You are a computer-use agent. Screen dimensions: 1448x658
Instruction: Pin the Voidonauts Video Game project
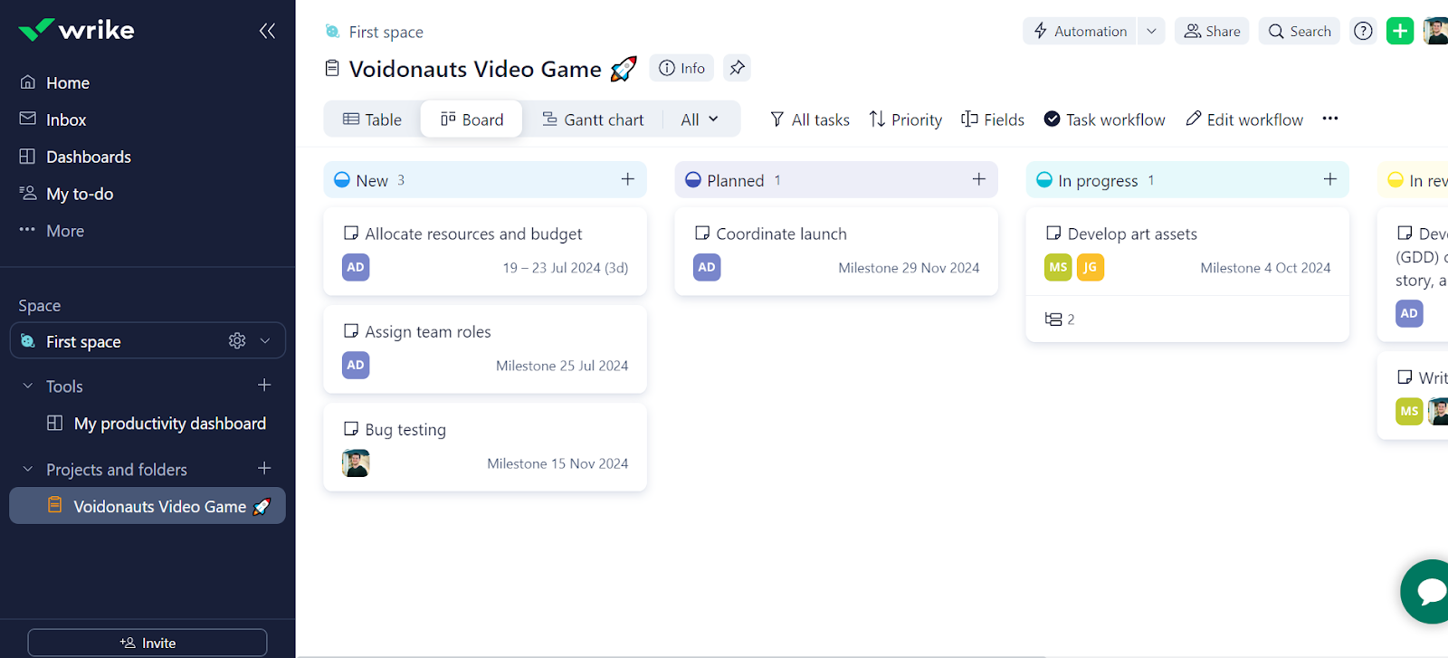pyautogui.click(x=737, y=68)
